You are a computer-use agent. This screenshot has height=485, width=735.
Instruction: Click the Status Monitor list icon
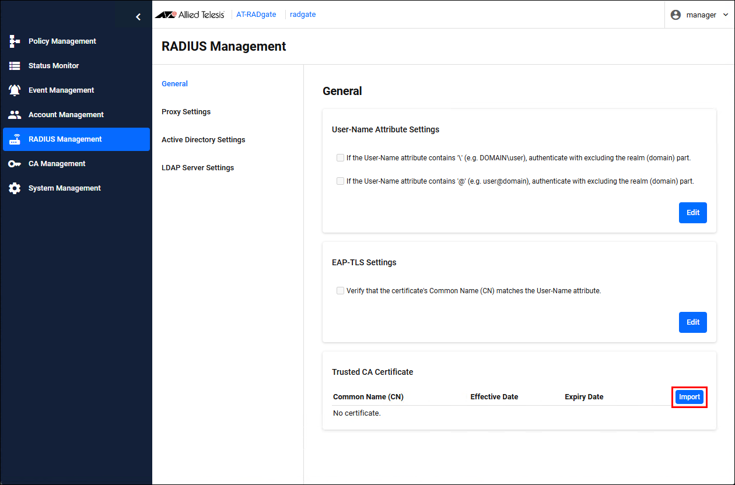click(x=15, y=66)
